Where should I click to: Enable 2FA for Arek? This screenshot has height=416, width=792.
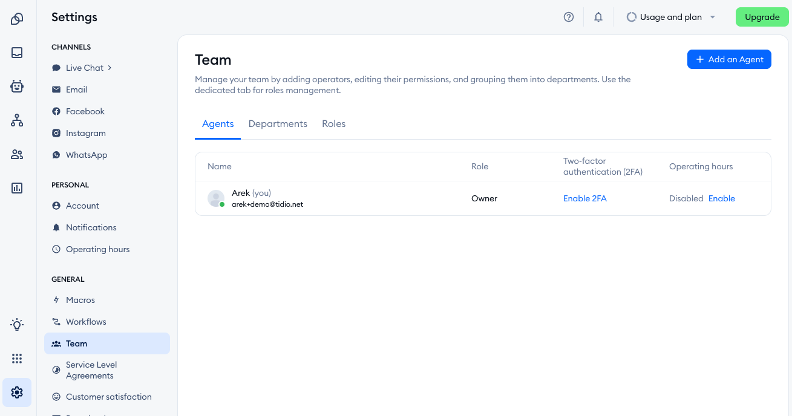[x=584, y=198]
